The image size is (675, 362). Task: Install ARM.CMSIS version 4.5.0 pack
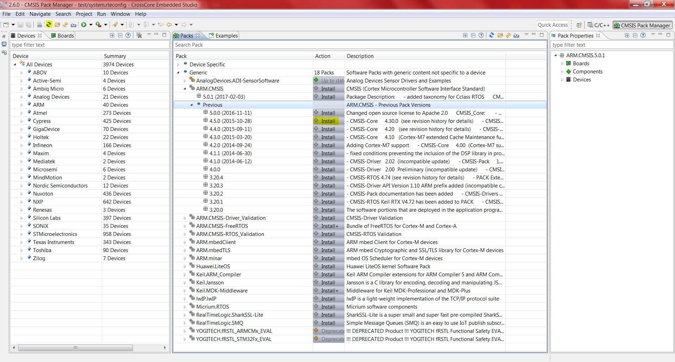coord(329,121)
